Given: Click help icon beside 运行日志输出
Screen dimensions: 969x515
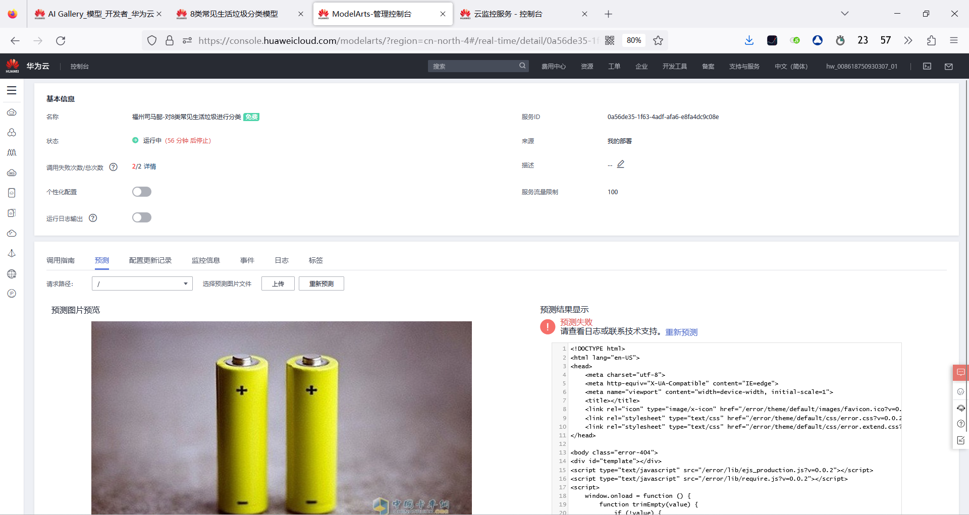Looking at the screenshot, I should pos(93,218).
